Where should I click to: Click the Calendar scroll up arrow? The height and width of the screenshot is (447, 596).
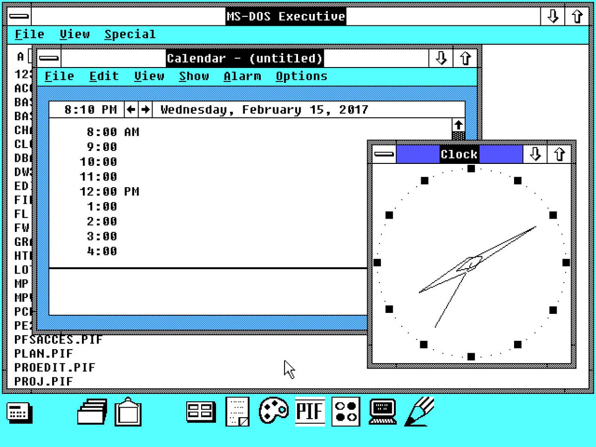[x=458, y=125]
